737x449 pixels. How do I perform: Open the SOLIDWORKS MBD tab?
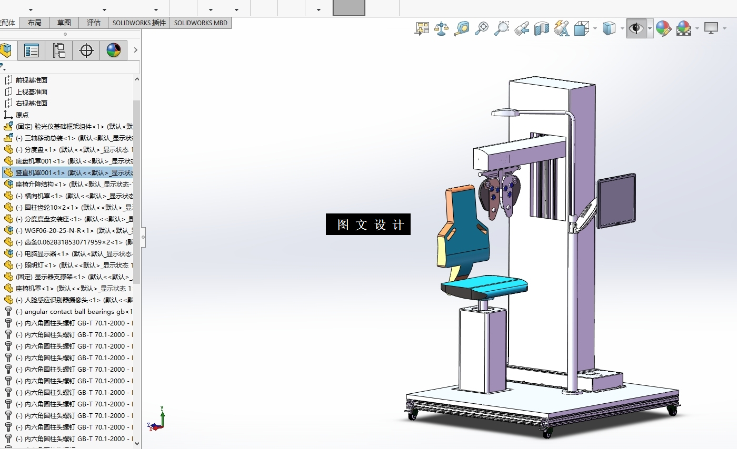pyautogui.click(x=201, y=23)
